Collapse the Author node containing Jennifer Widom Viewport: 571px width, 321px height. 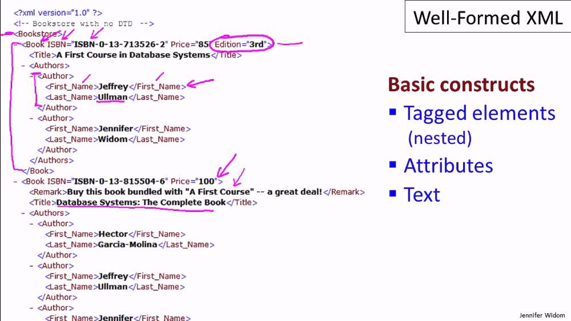[x=31, y=118]
